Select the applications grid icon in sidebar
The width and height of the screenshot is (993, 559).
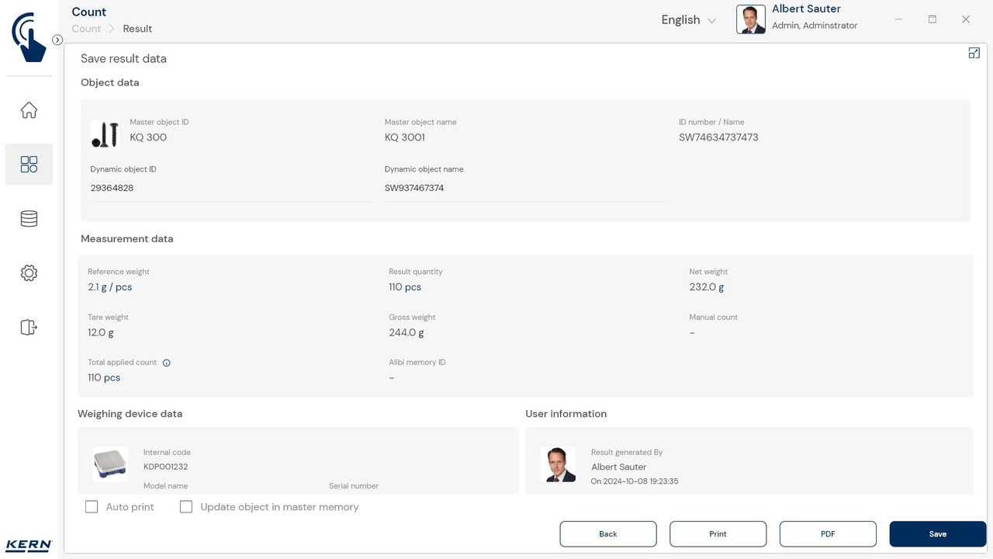click(29, 165)
